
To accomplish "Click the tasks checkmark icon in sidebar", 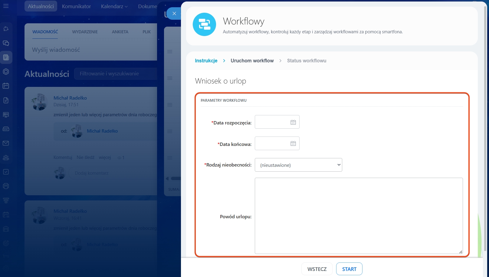I will click(x=6, y=172).
